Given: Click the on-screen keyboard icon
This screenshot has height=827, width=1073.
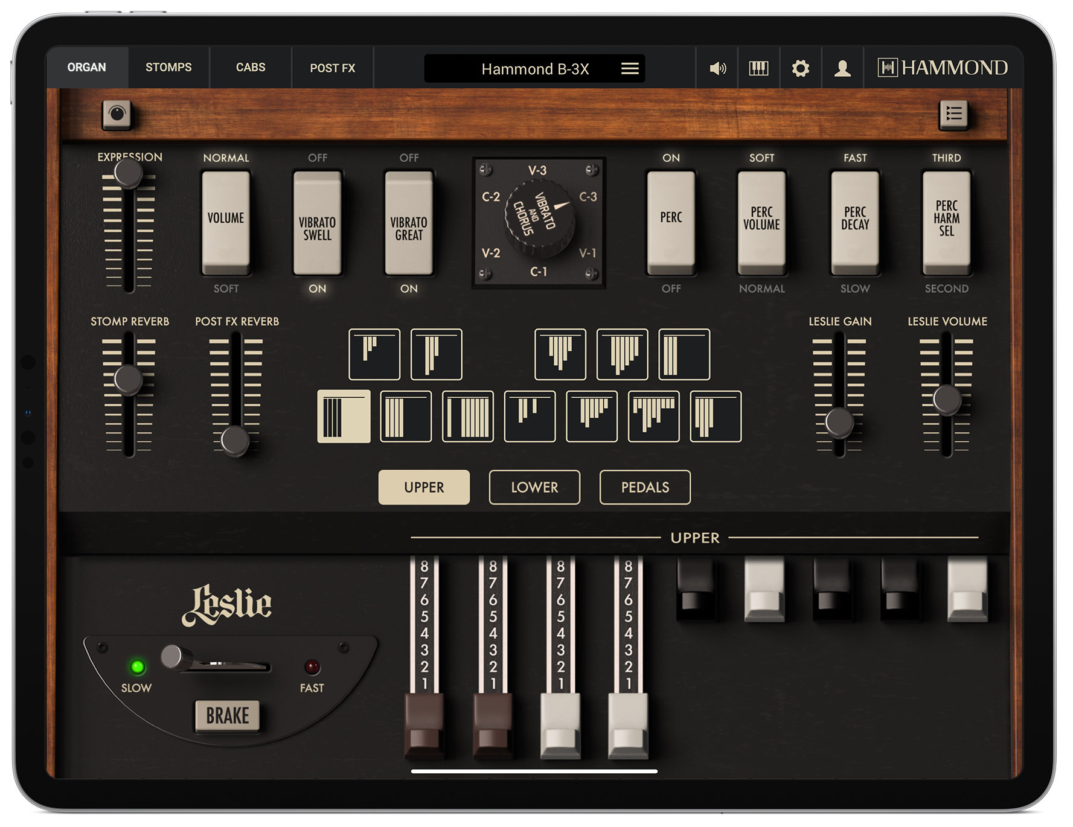Looking at the screenshot, I should tap(758, 68).
